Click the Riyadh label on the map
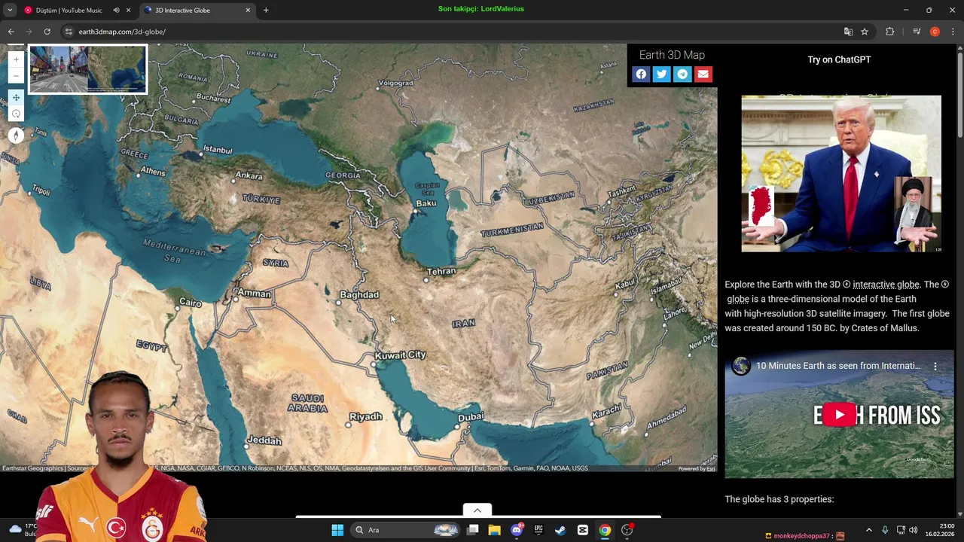The image size is (964, 542). [366, 416]
